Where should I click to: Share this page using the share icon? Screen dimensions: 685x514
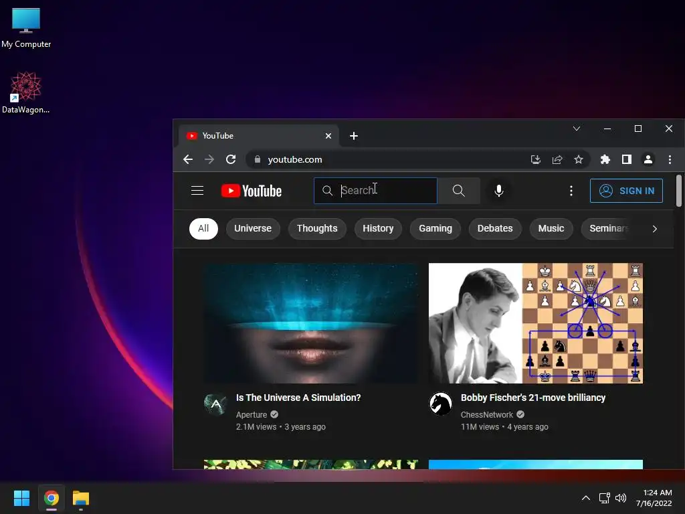pyautogui.click(x=557, y=159)
